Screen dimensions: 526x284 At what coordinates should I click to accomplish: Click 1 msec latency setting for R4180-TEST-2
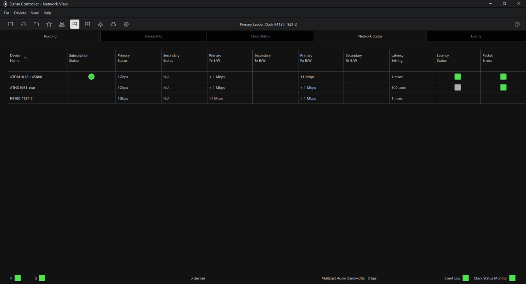click(397, 98)
